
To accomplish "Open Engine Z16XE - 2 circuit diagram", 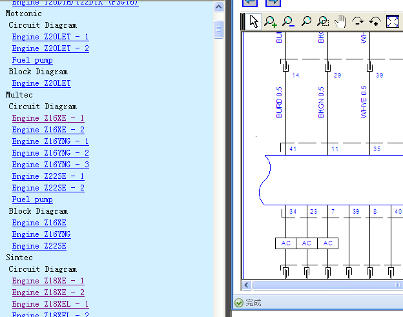I will pyautogui.click(x=48, y=130).
